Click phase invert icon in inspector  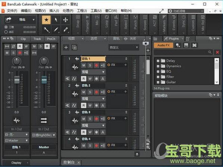[13, 46]
